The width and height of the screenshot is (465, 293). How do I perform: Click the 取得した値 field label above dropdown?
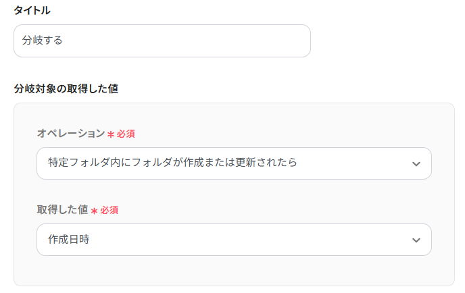(x=62, y=210)
